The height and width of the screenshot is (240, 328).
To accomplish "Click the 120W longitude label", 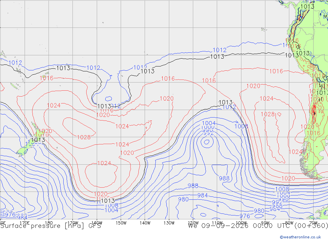I will (x=193, y=223).
